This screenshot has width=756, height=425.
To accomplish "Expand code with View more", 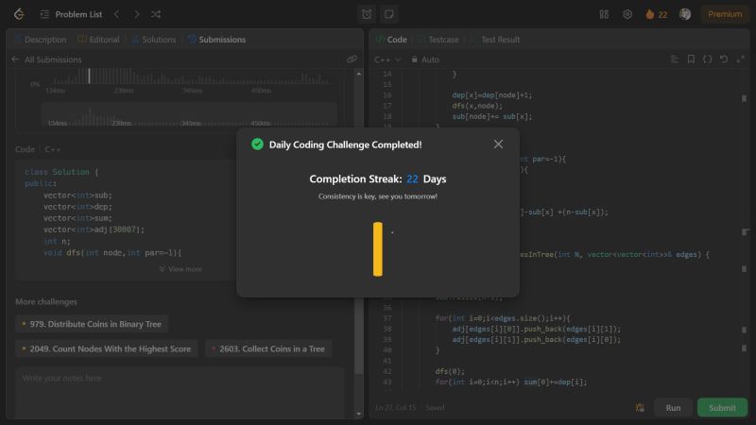I will (180, 269).
